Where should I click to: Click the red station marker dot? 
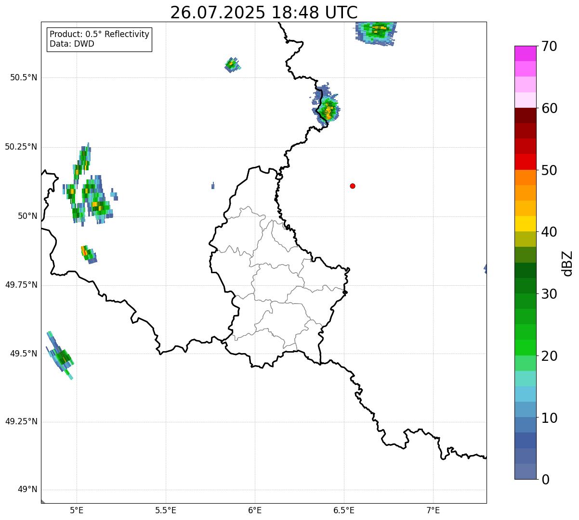click(353, 186)
